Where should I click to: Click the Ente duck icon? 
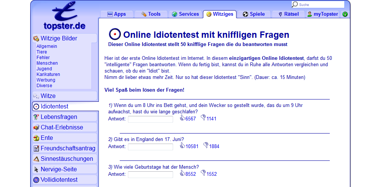[36, 138]
